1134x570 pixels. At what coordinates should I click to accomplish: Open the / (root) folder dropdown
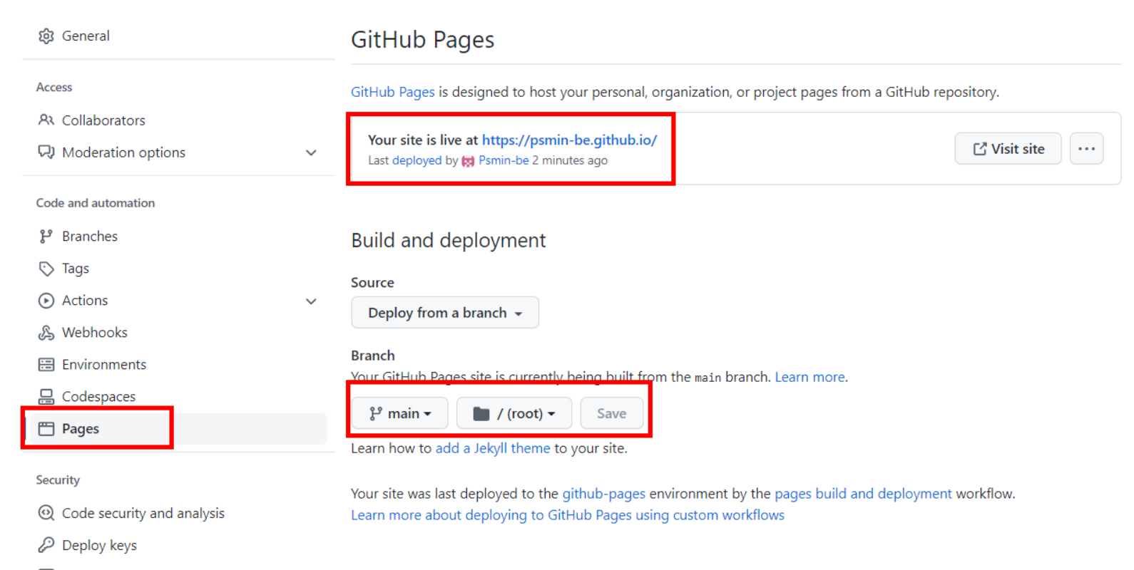click(x=514, y=413)
